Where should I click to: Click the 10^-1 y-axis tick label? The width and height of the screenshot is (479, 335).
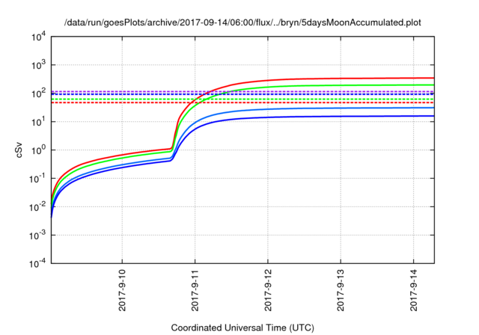37,179
